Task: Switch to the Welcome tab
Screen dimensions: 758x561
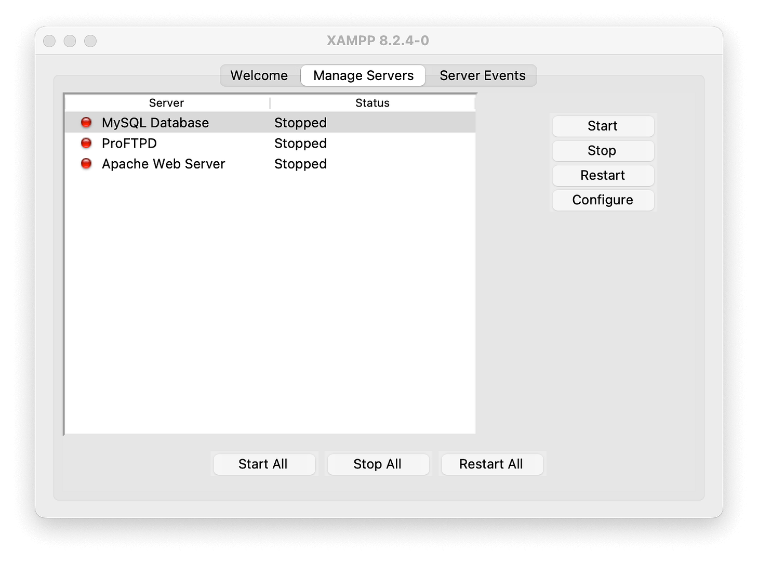Action: tap(259, 75)
